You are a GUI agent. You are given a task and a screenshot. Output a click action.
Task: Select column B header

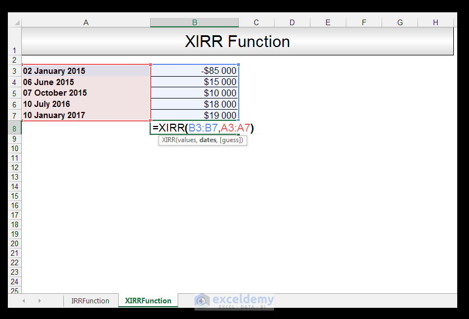coord(194,22)
